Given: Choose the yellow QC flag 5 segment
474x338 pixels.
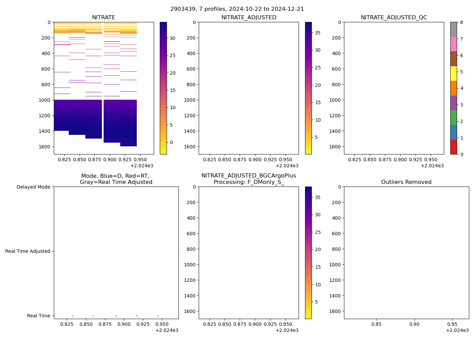Looking at the screenshot, I should [453, 73].
